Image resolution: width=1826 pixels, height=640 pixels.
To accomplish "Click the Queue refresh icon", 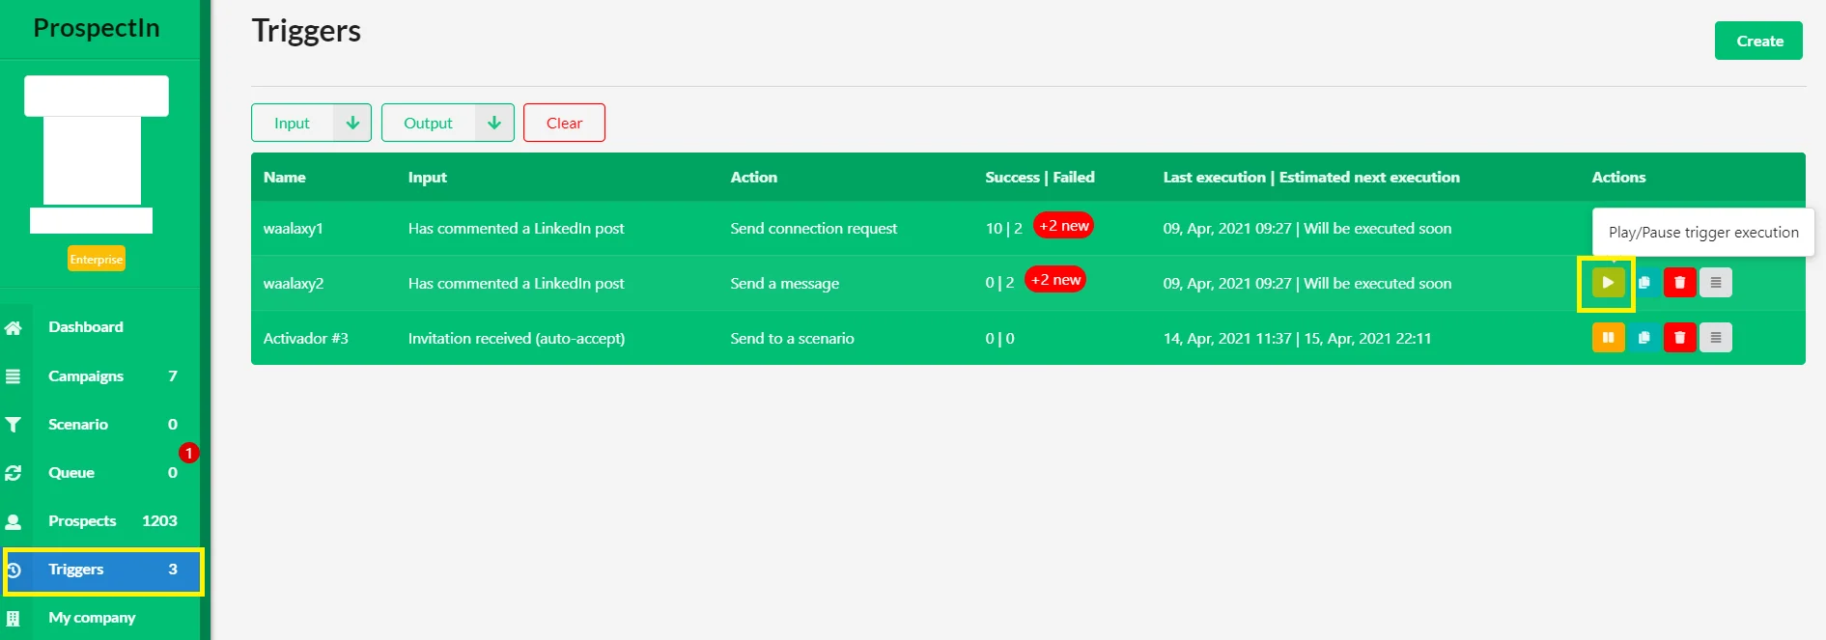I will click(14, 473).
